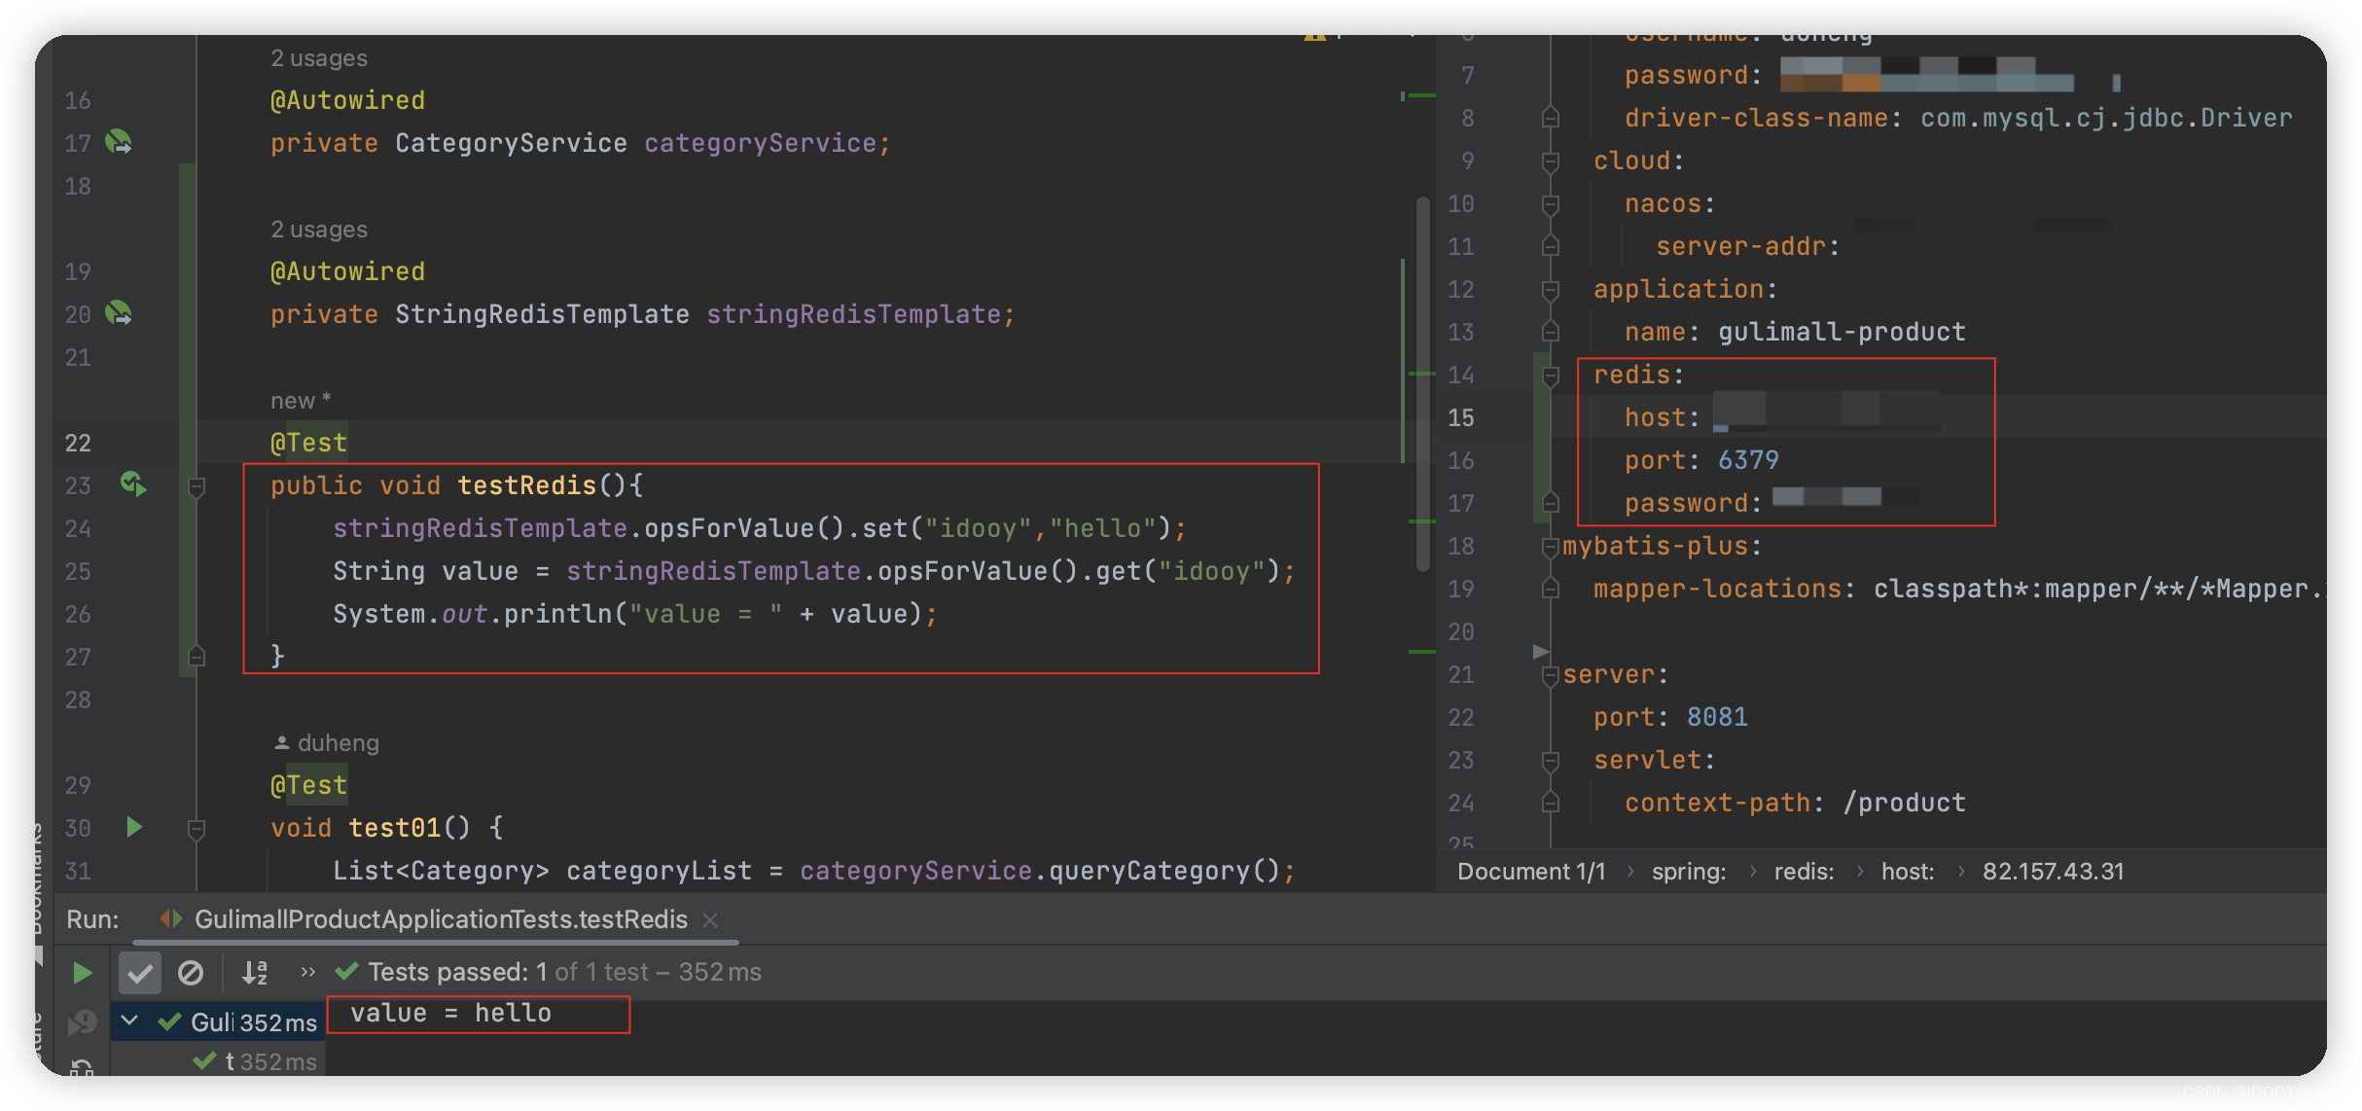Click the vertical scrollbar of the Java editor

(1423, 384)
